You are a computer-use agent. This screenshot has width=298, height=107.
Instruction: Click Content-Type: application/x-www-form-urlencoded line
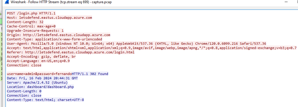54,40
